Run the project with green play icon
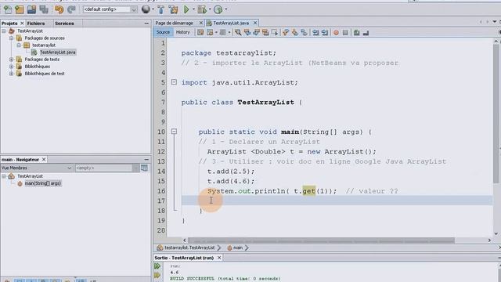 coord(186,9)
